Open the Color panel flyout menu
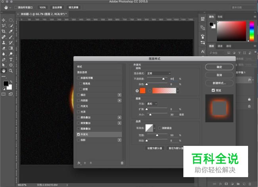The image size is (258, 187). click(x=255, y=17)
